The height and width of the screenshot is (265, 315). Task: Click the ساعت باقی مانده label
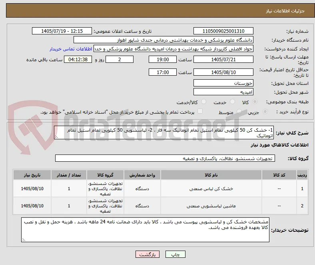[x=44, y=60]
